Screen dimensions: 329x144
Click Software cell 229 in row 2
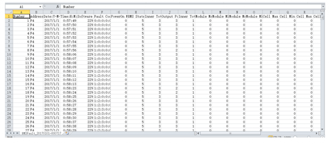click(x=85, y=21)
